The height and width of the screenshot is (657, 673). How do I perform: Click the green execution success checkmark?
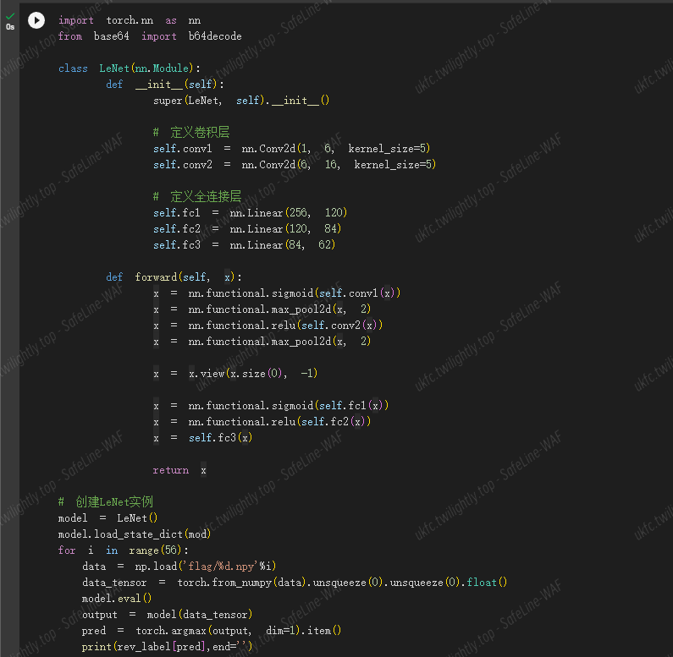[x=10, y=15]
